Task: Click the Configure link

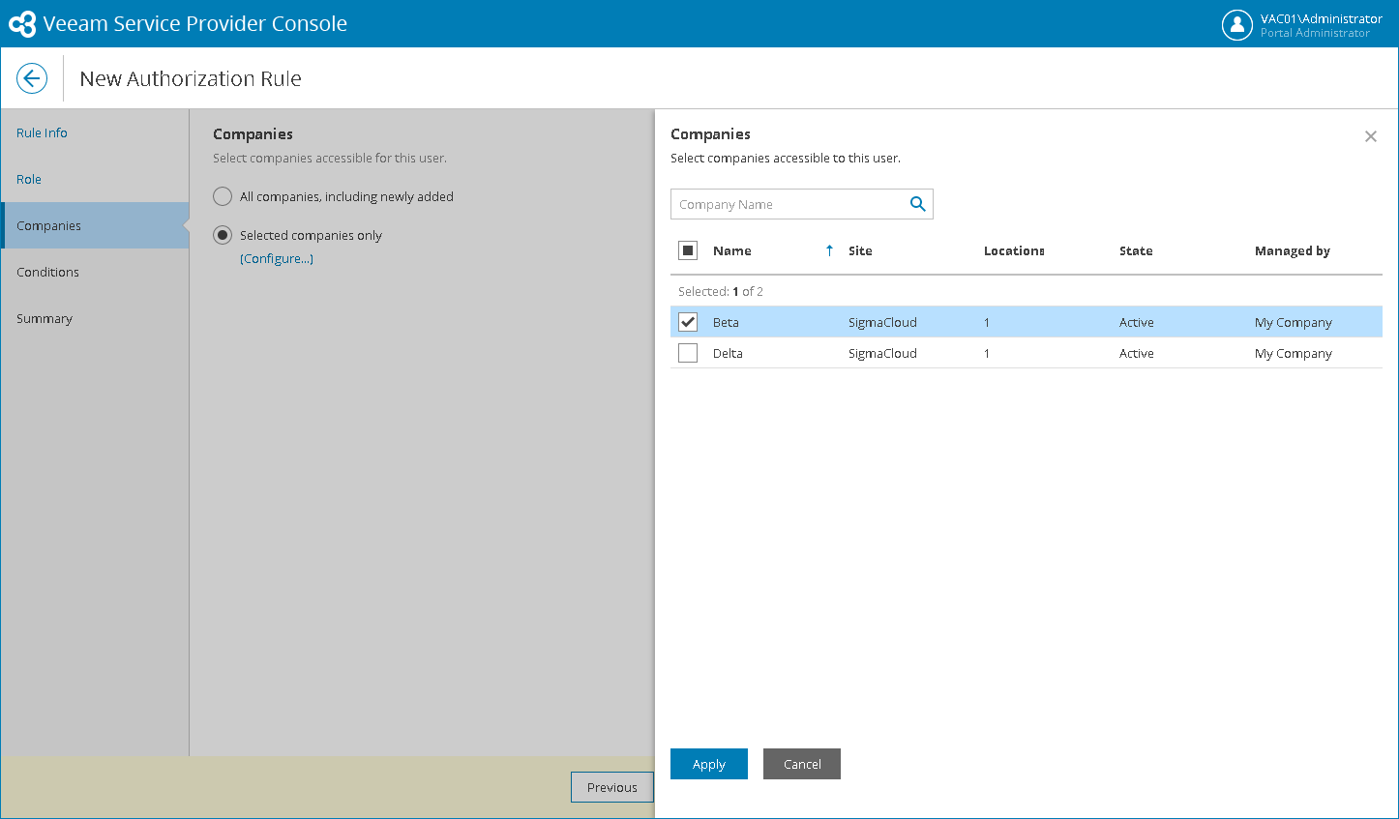Action: click(x=277, y=258)
